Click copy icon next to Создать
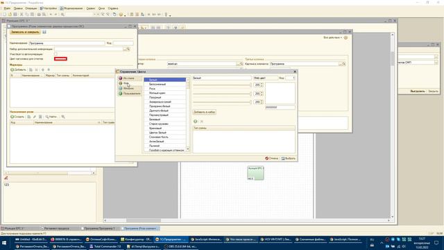Screen dimensions: 444x250 tap(29, 117)
